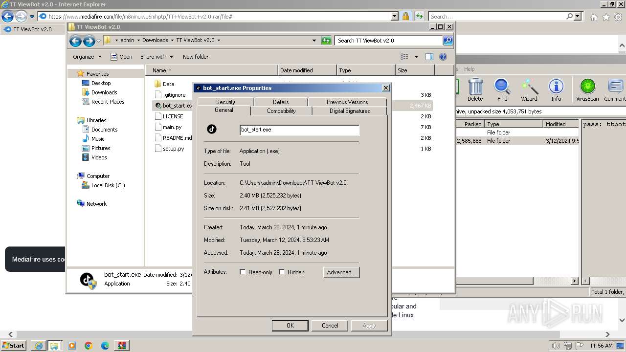This screenshot has height=352, width=626.
Task: Click the Explorer forward arrow button
Action: [89, 41]
